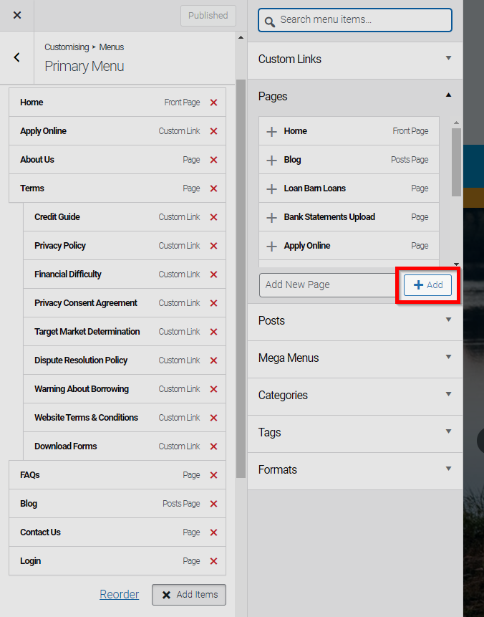The height and width of the screenshot is (617, 484).
Task: Remove Website Terms & Conditions item
Action: [213, 418]
